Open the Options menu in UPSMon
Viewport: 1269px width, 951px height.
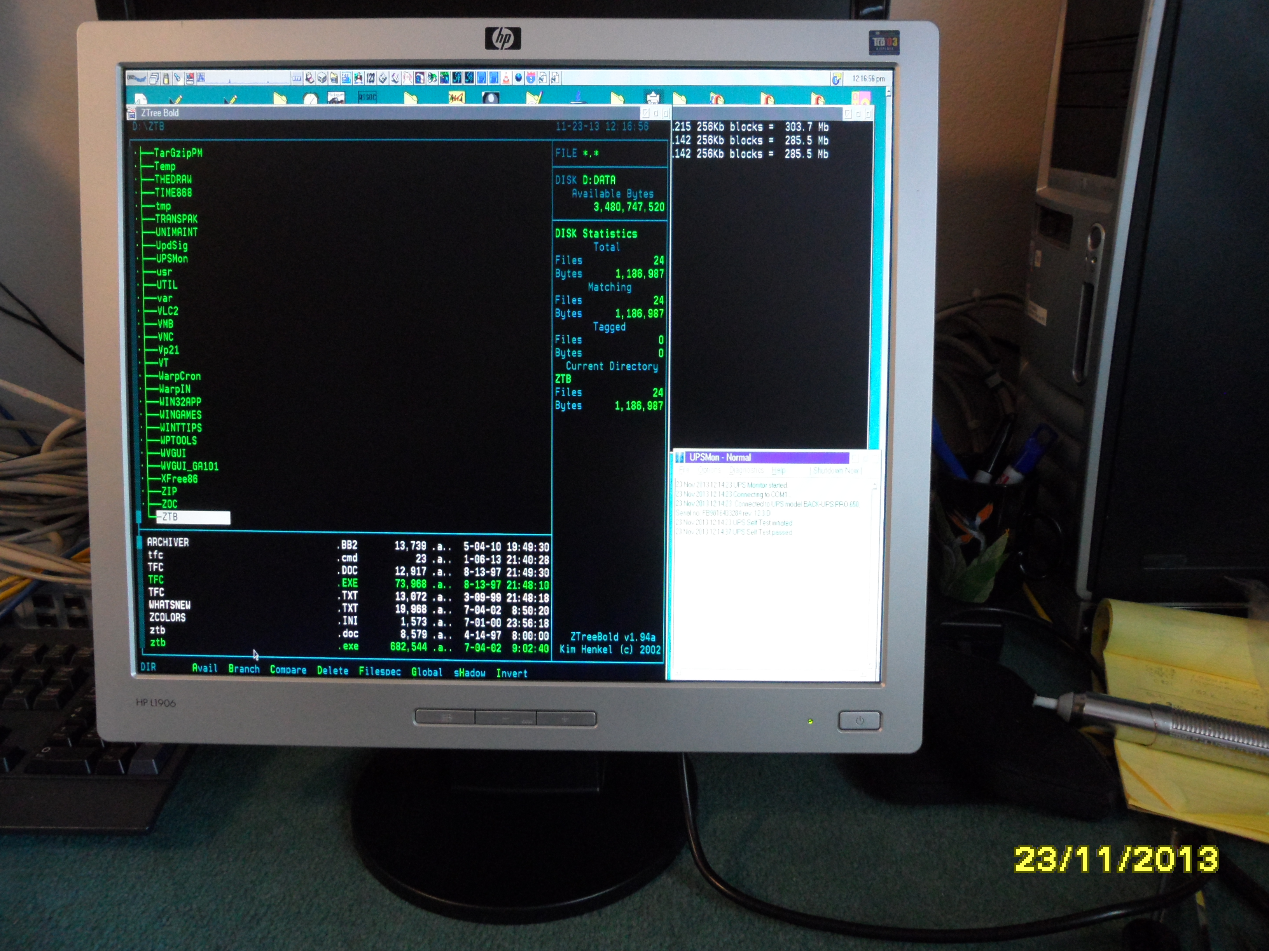709,470
